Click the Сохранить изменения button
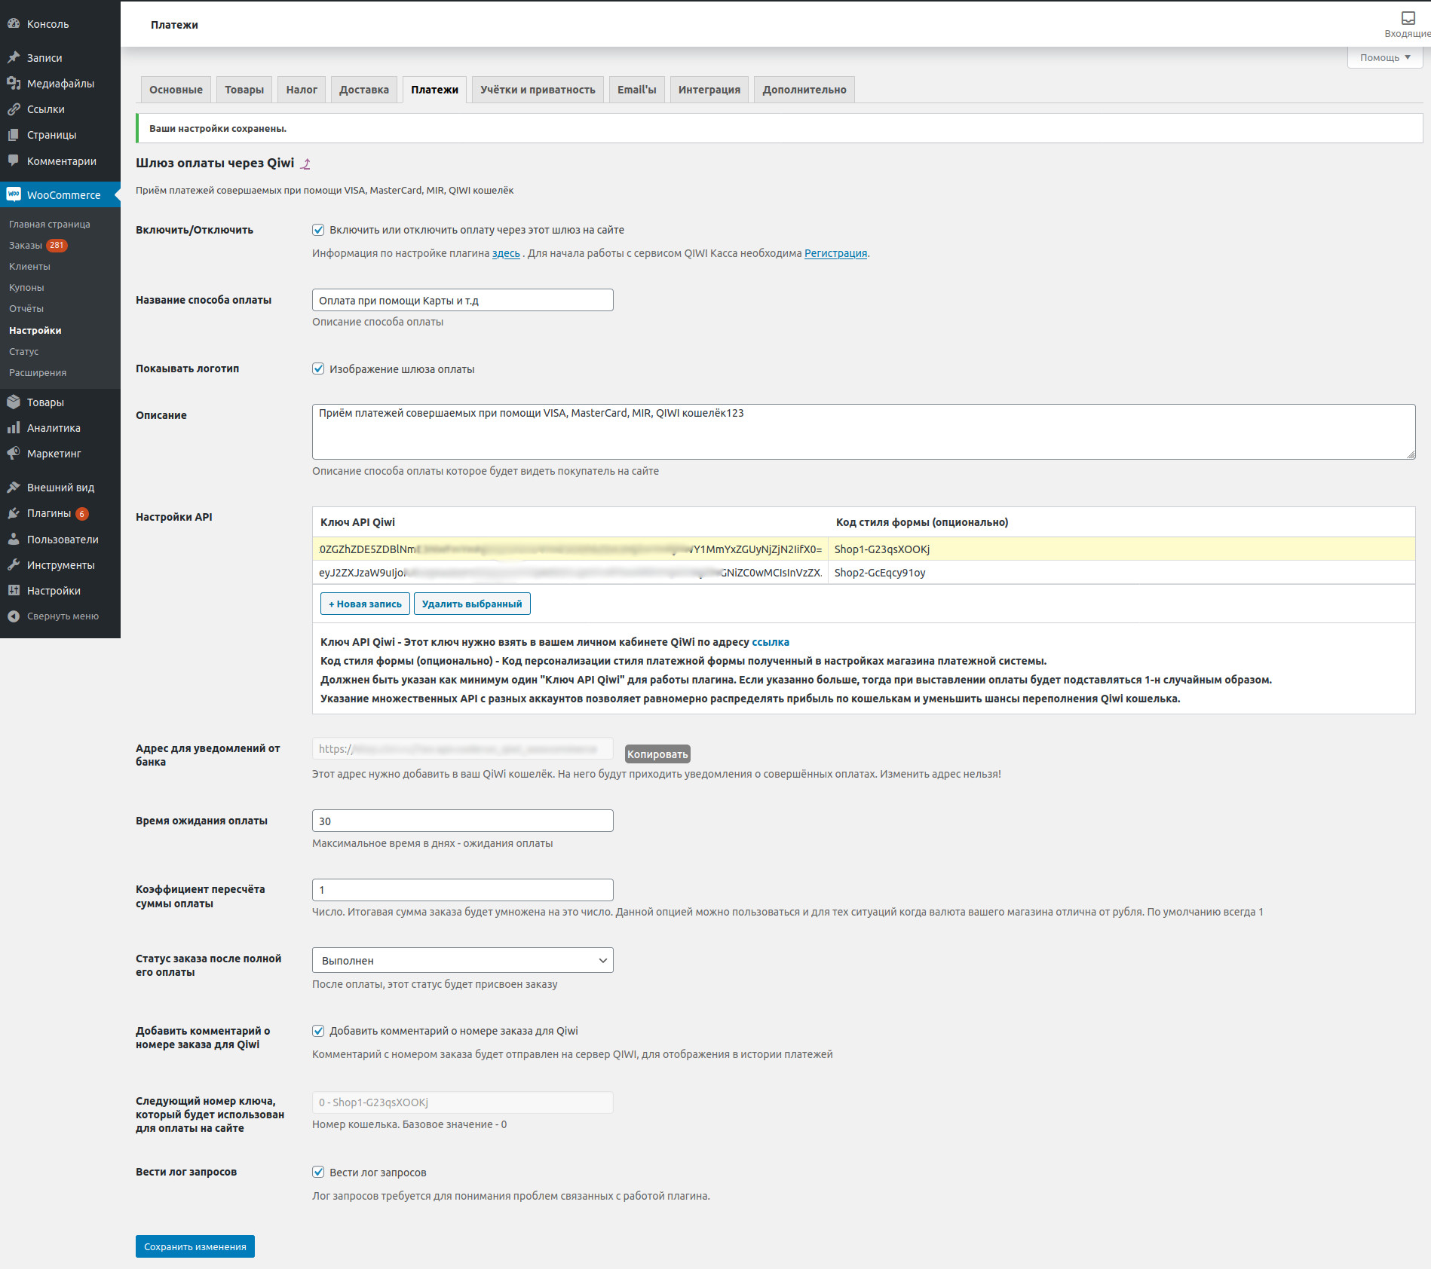The width and height of the screenshot is (1431, 1269). 195,1246
